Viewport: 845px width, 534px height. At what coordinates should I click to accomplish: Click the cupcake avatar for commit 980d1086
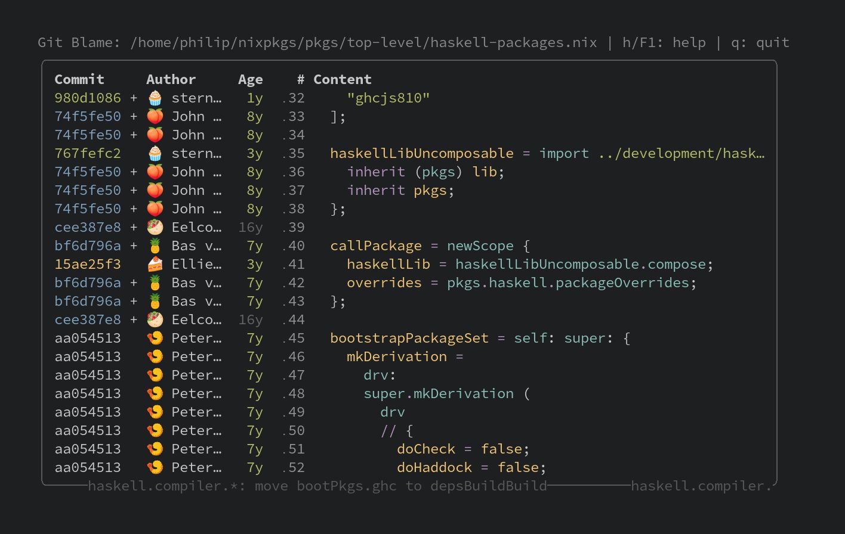pos(155,97)
